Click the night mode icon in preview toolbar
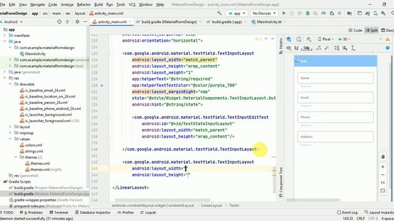 coord(309,39)
